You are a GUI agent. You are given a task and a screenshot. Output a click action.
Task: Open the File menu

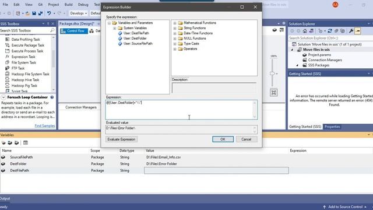[5, 5]
